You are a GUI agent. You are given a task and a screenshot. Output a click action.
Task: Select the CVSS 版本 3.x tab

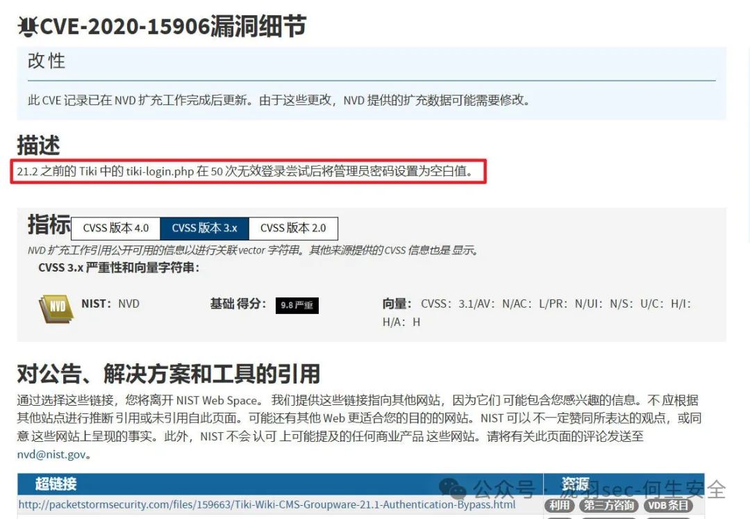(x=204, y=228)
